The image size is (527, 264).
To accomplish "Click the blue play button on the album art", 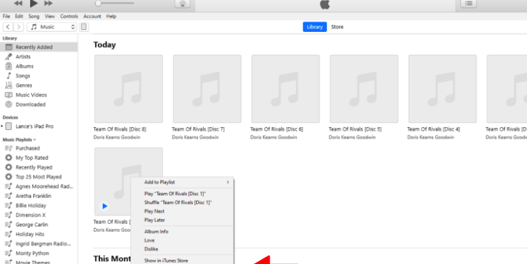I will [104, 206].
